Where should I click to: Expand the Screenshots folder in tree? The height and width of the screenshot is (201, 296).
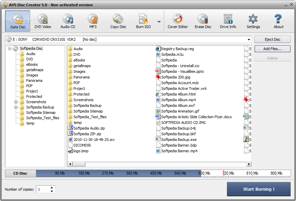pos(16,102)
